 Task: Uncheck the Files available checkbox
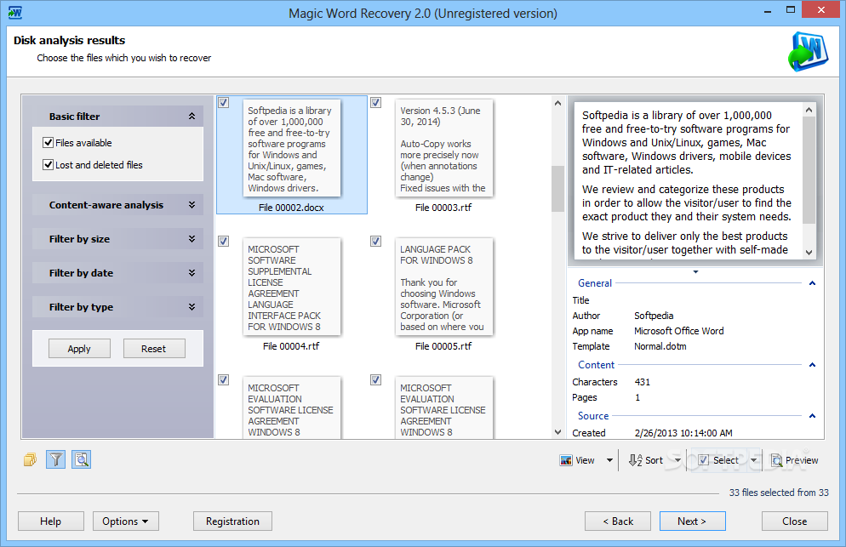pyautogui.click(x=48, y=143)
